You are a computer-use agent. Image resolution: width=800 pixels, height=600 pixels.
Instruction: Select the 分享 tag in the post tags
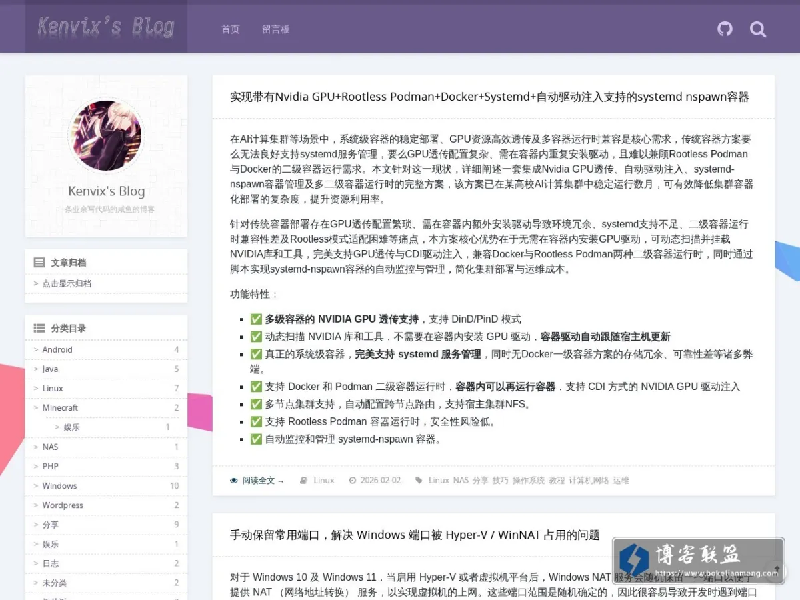point(480,480)
